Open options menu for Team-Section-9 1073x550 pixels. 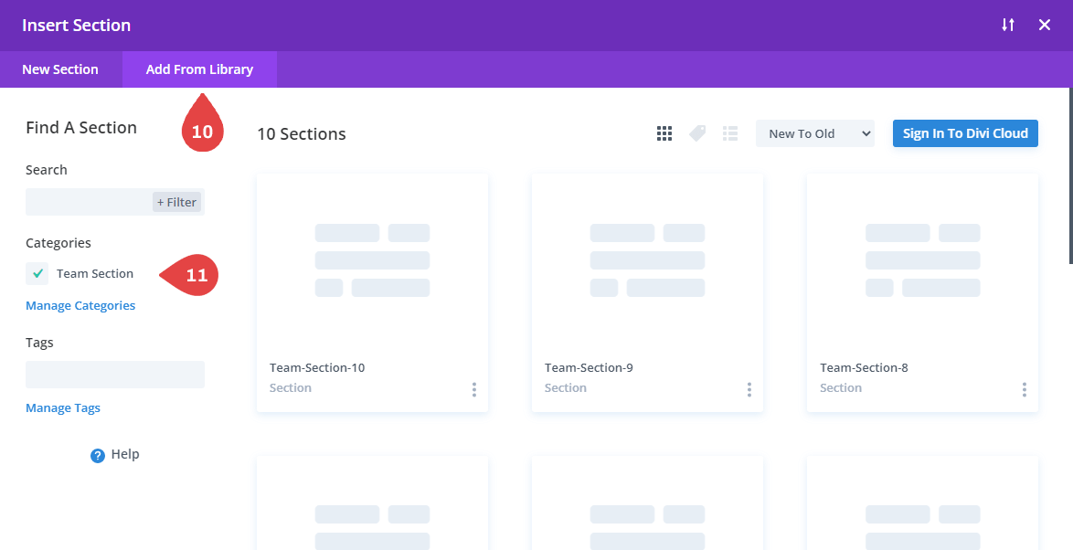coord(749,390)
